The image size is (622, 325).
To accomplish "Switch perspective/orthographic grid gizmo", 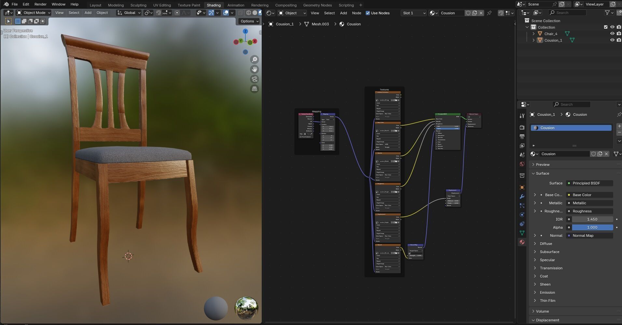I will click(255, 89).
